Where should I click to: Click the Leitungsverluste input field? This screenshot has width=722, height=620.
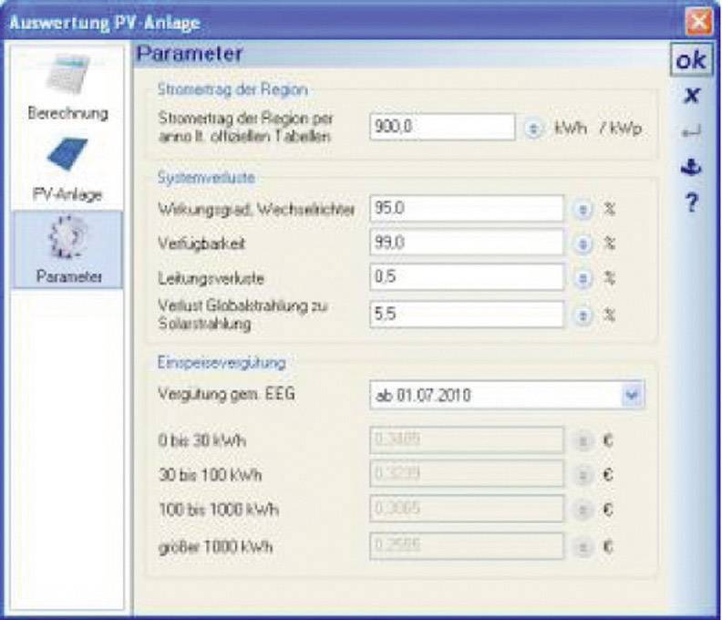[x=467, y=277]
